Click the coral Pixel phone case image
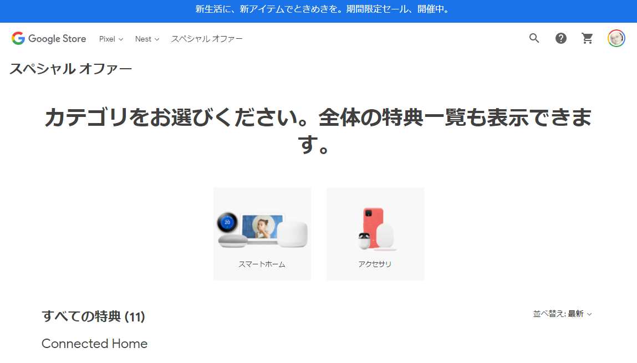This screenshot has height=363, width=637. coord(373,223)
